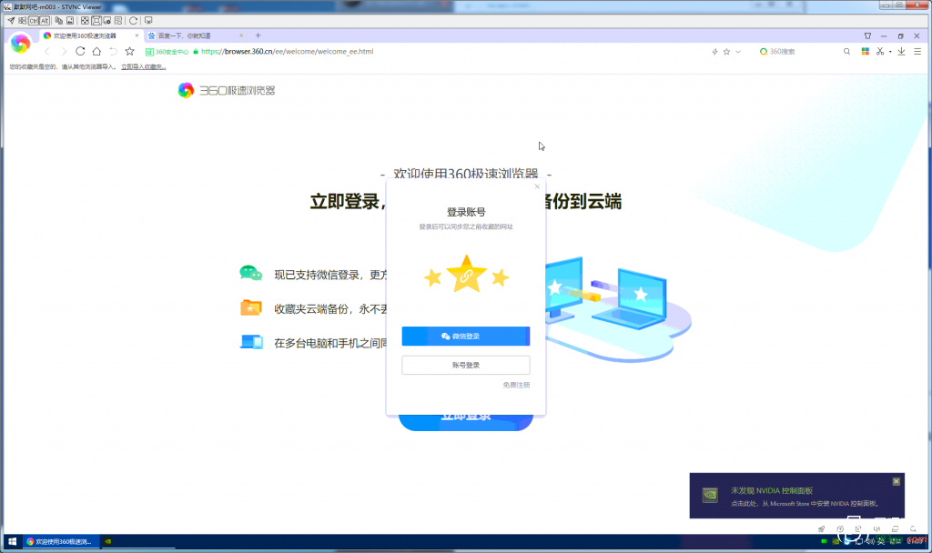Click the 账号登录 button

pos(466,366)
